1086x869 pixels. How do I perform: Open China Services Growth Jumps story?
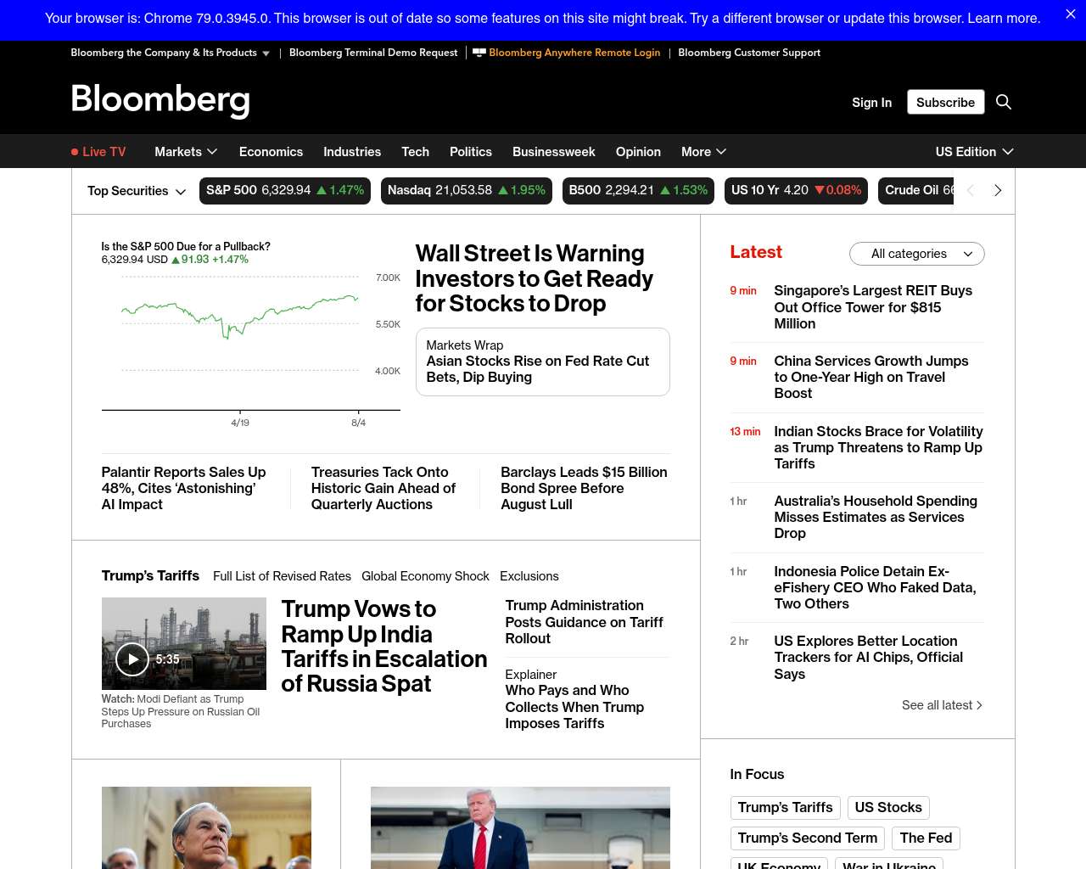[x=871, y=377]
